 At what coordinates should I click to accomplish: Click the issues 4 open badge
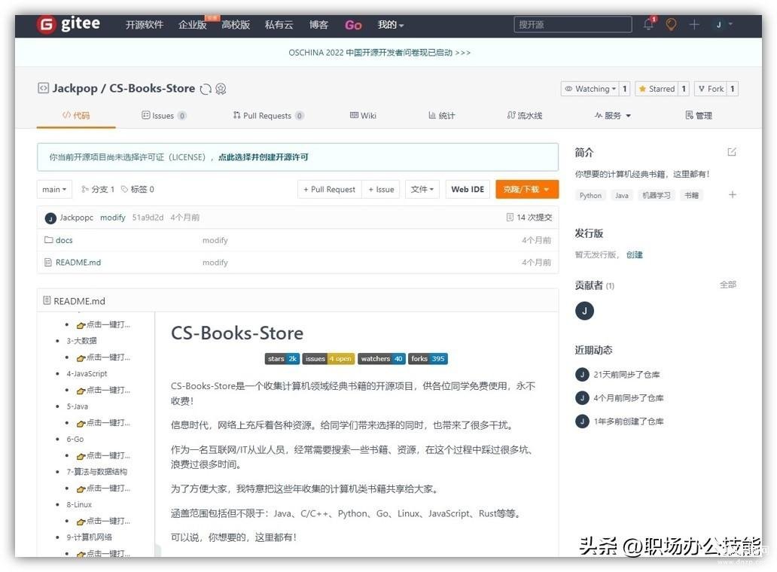coord(328,358)
